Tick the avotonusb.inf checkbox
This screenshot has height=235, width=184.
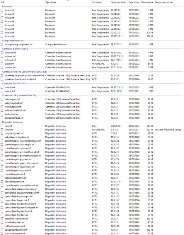pos(2,114)
